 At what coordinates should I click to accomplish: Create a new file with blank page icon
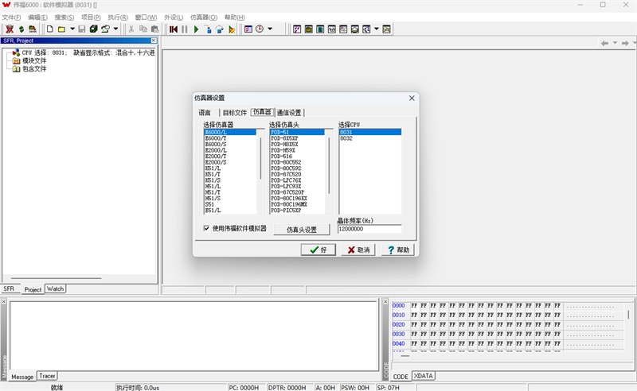(x=50, y=29)
